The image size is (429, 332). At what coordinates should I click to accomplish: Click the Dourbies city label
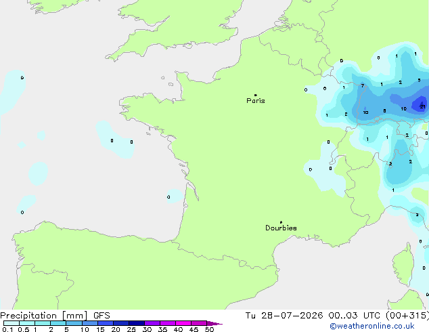281,228
